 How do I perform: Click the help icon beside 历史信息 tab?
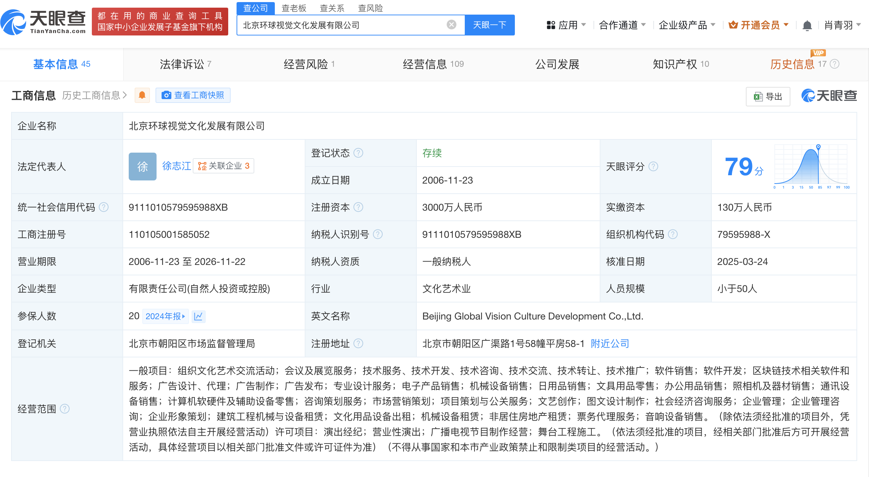pos(835,64)
